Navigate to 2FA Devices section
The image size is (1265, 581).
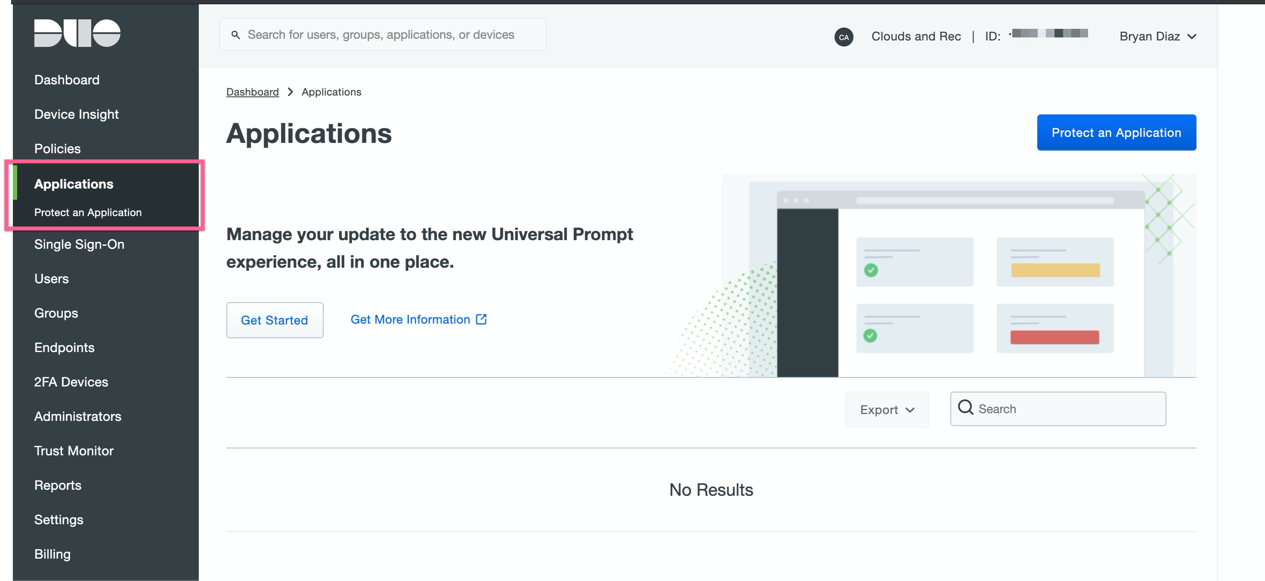click(71, 382)
